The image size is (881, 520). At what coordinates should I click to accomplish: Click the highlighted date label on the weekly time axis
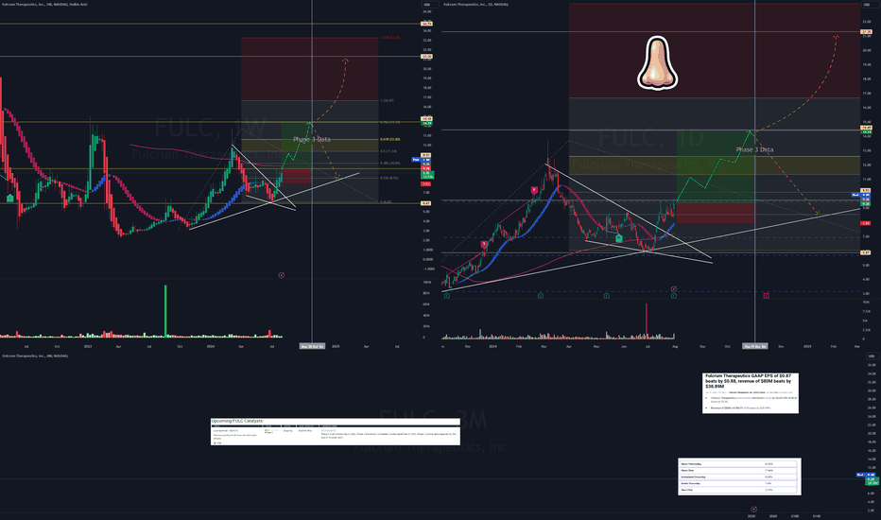(312, 346)
